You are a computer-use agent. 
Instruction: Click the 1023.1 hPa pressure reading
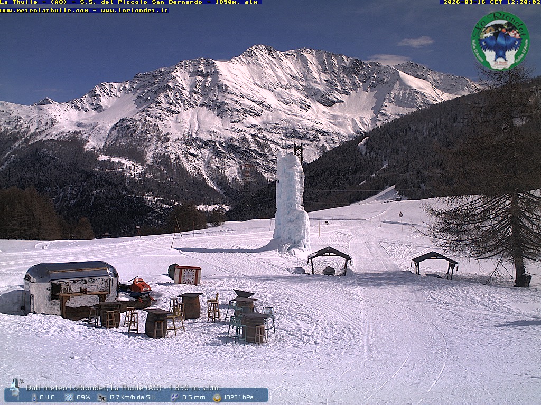[x=239, y=397]
